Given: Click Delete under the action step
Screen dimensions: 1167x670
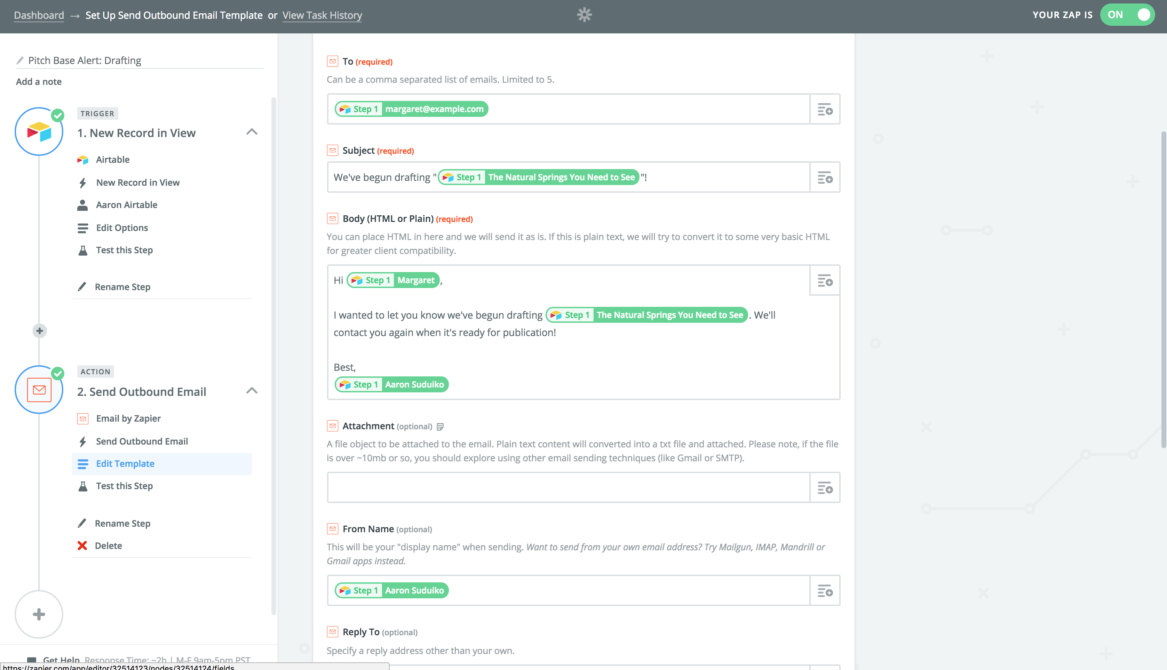Looking at the screenshot, I should pyautogui.click(x=108, y=546).
